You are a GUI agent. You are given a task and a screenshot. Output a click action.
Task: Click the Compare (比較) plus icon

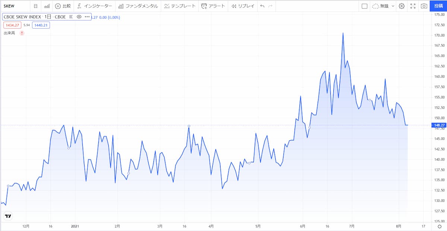click(x=58, y=6)
